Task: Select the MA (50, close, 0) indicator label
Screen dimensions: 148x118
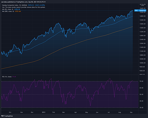Action: point(8,9)
